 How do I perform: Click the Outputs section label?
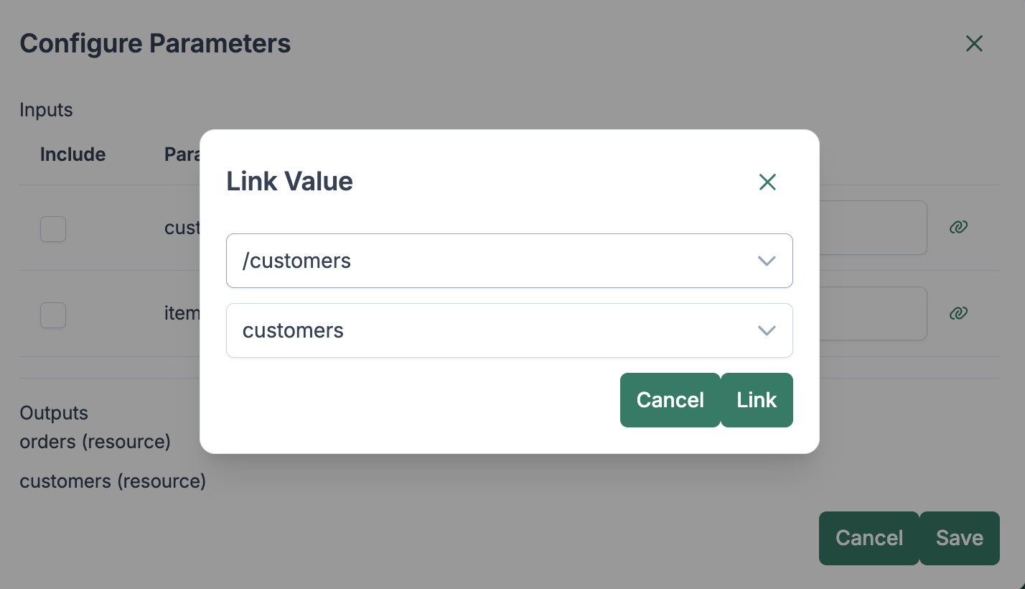point(54,413)
